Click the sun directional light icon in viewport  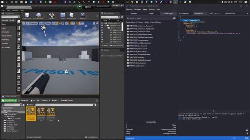[43, 28]
